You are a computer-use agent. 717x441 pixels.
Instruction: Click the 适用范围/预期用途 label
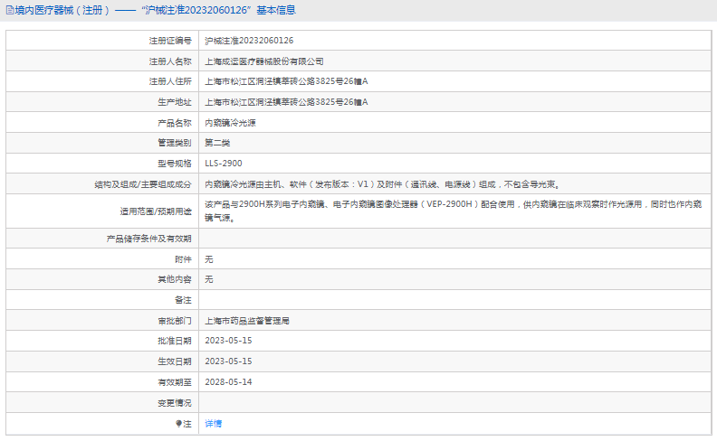[156, 211]
